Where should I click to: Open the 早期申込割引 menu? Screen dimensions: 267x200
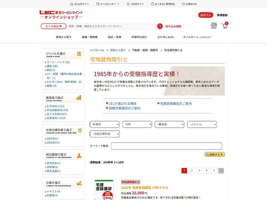(x=139, y=37)
